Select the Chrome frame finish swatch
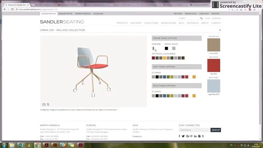This screenshot has width=263, height=148. click(153, 49)
